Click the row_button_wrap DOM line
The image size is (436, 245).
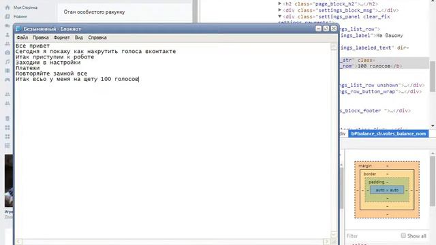coord(380,91)
